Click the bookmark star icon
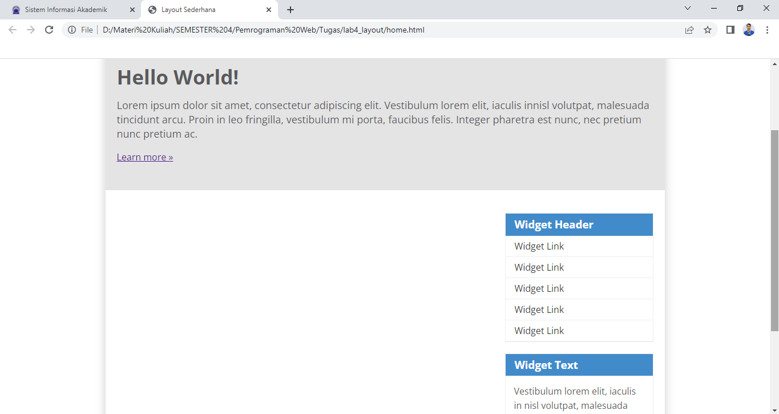779x414 pixels. (708, 30)
